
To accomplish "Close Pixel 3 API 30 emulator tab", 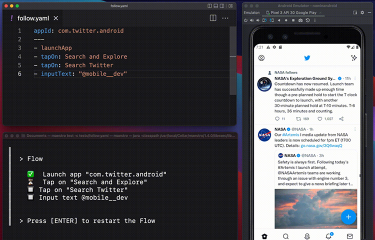I will (x=320, y=12).
